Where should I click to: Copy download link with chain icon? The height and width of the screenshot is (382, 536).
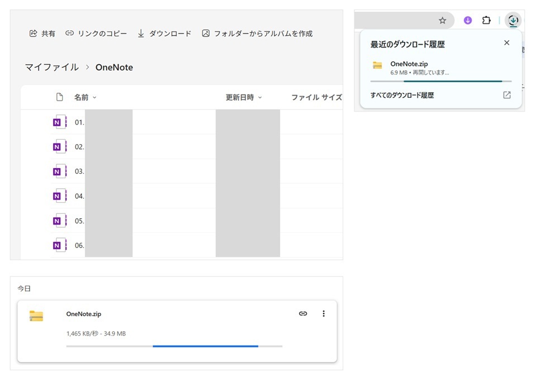pos(303,314)
